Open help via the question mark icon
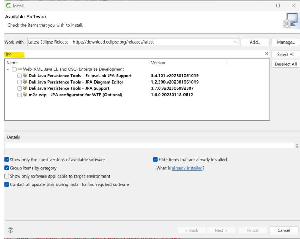Viewport: 300px width, 239px height. (x=11, y=230)
